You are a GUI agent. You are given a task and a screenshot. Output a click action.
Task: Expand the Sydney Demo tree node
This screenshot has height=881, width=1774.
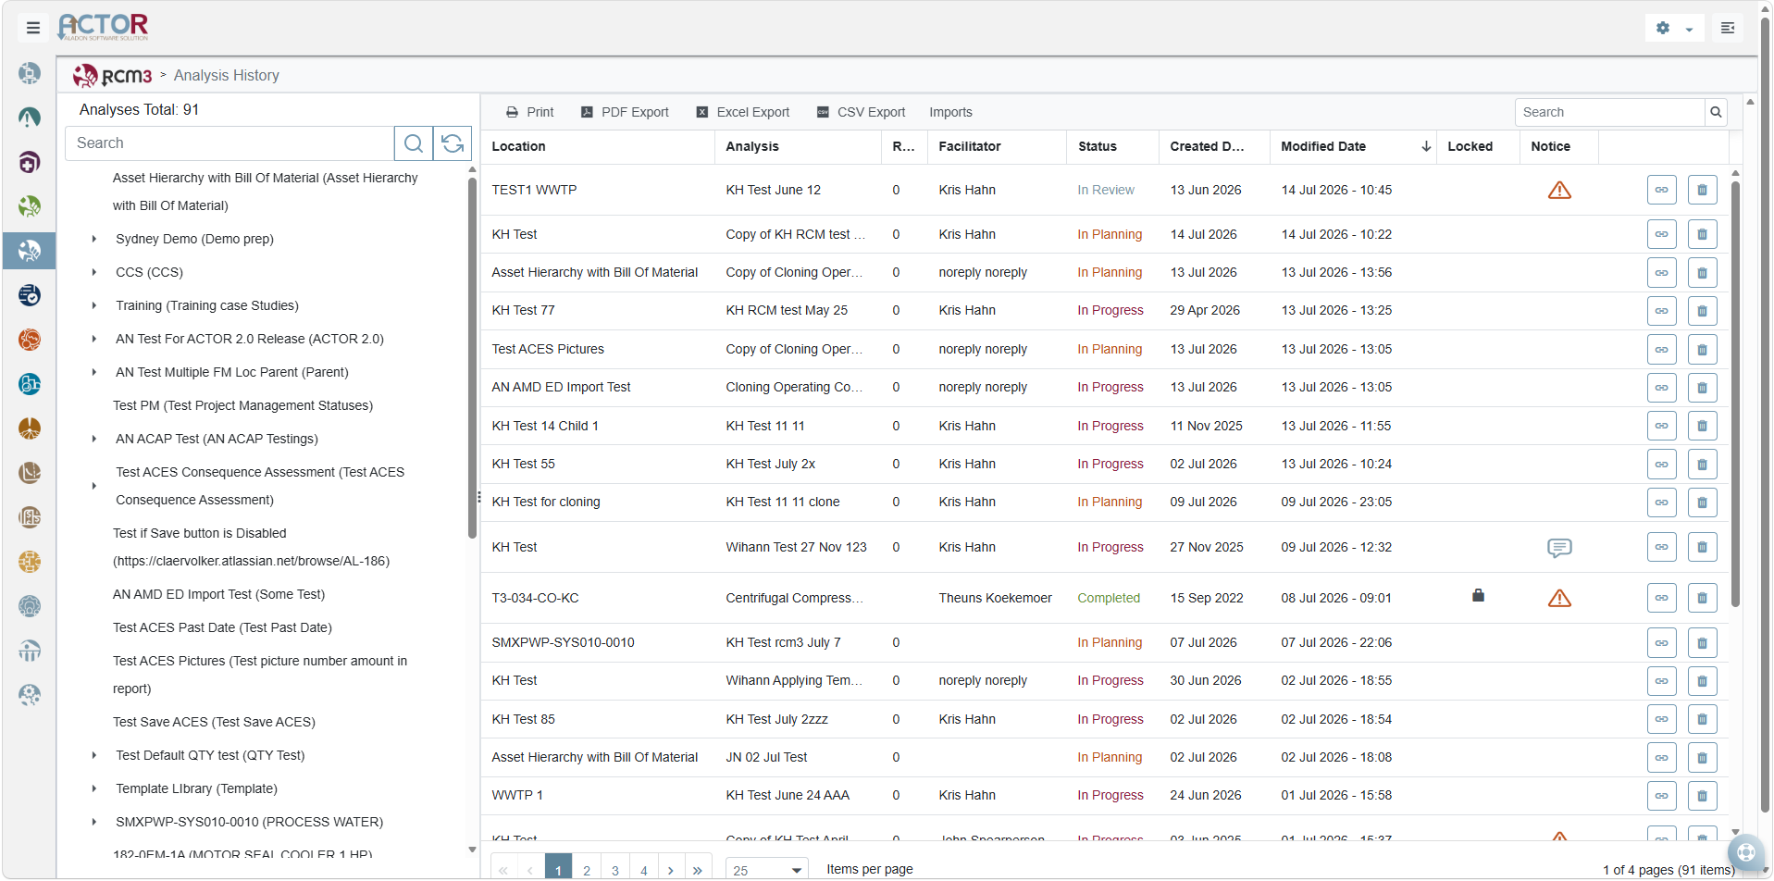[94, 239]
